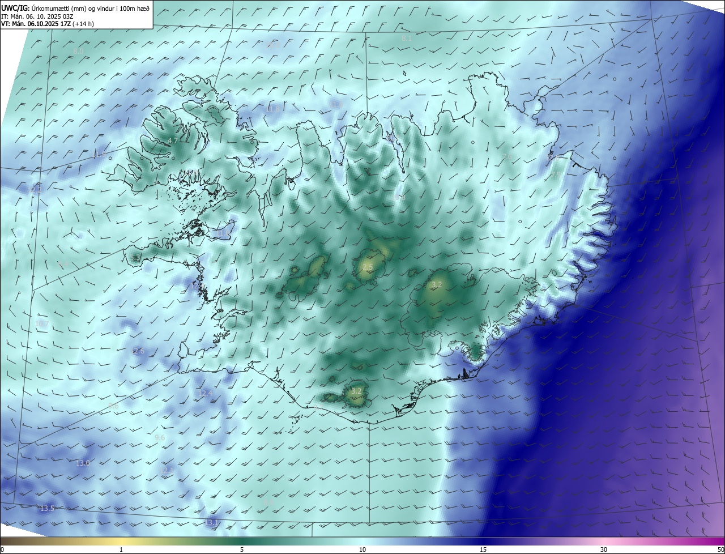The height and width of the screenshot is (554, 725).
Task: Click the map value '8.1'
Action: 406,38
